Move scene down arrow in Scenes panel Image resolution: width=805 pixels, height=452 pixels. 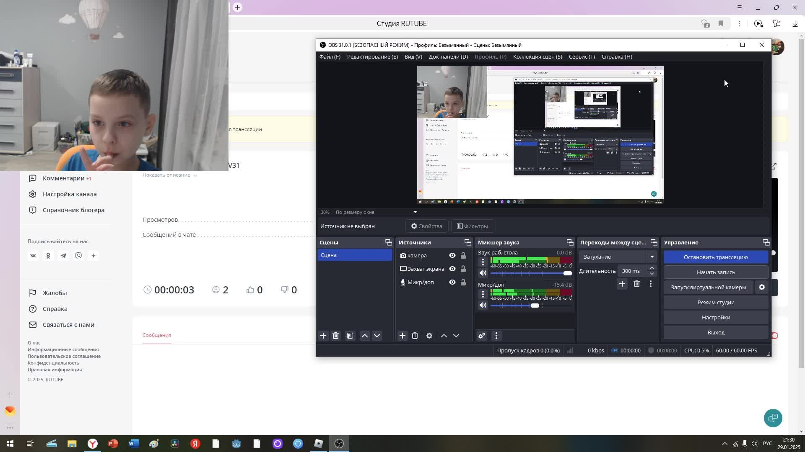coord(377,336)
